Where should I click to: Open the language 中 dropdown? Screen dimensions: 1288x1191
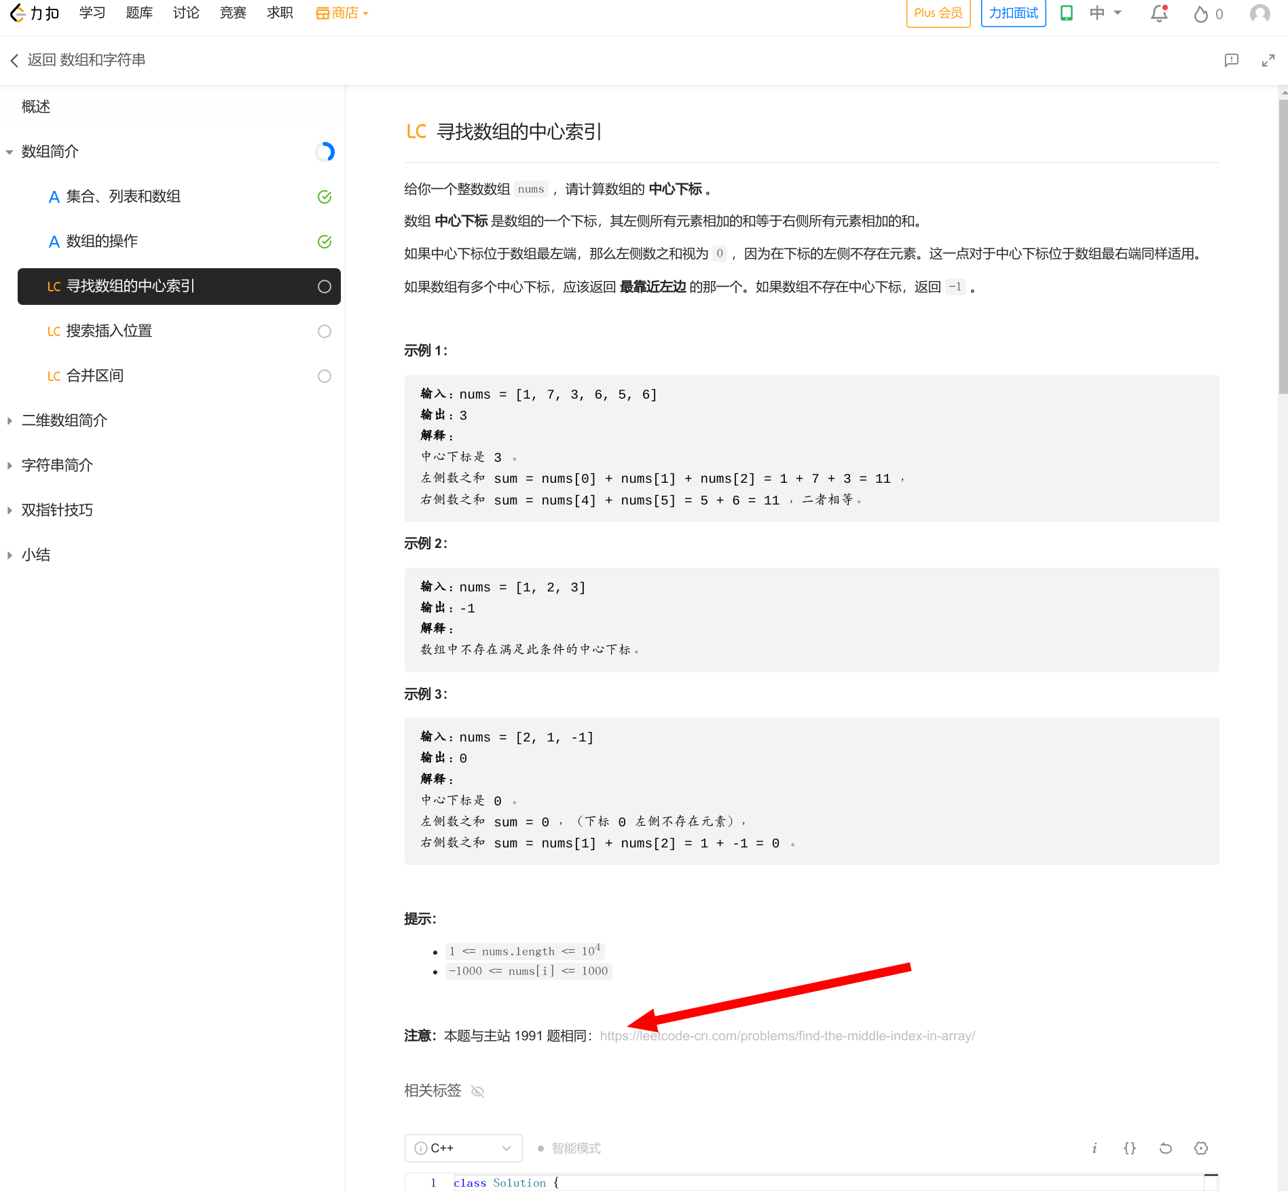pos(1105,13)
